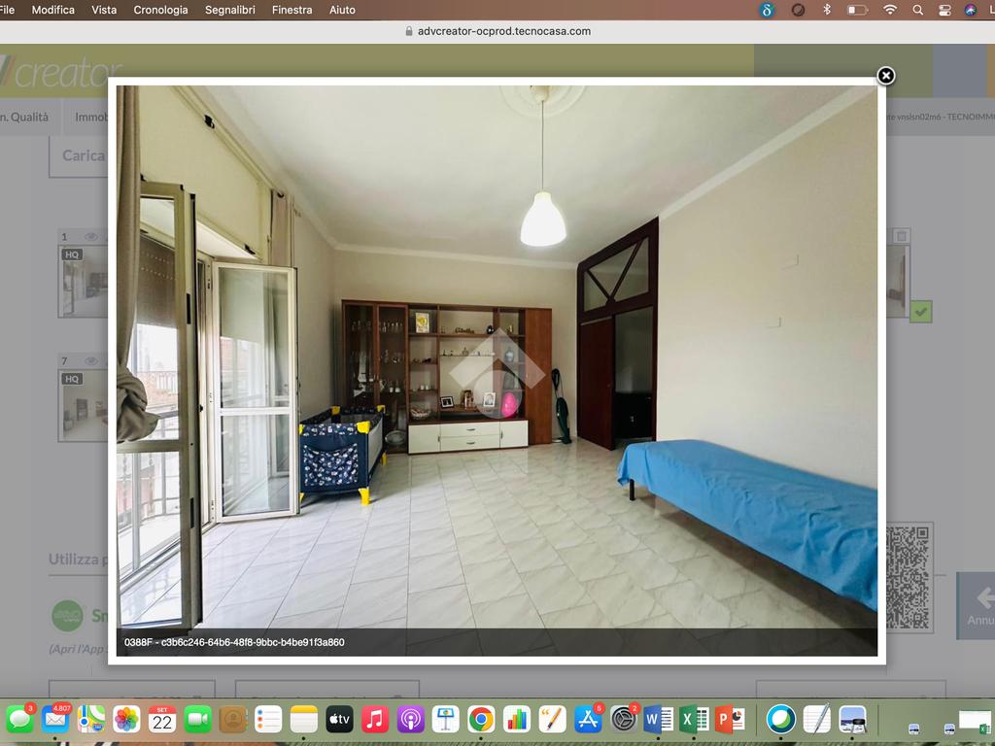Click the Wi-Fi status icon

coord(890,10)
